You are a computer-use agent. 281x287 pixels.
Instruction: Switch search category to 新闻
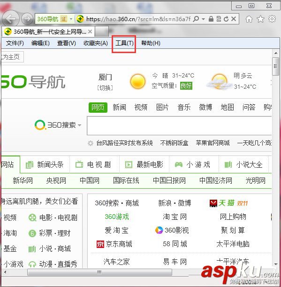point(119,107)
